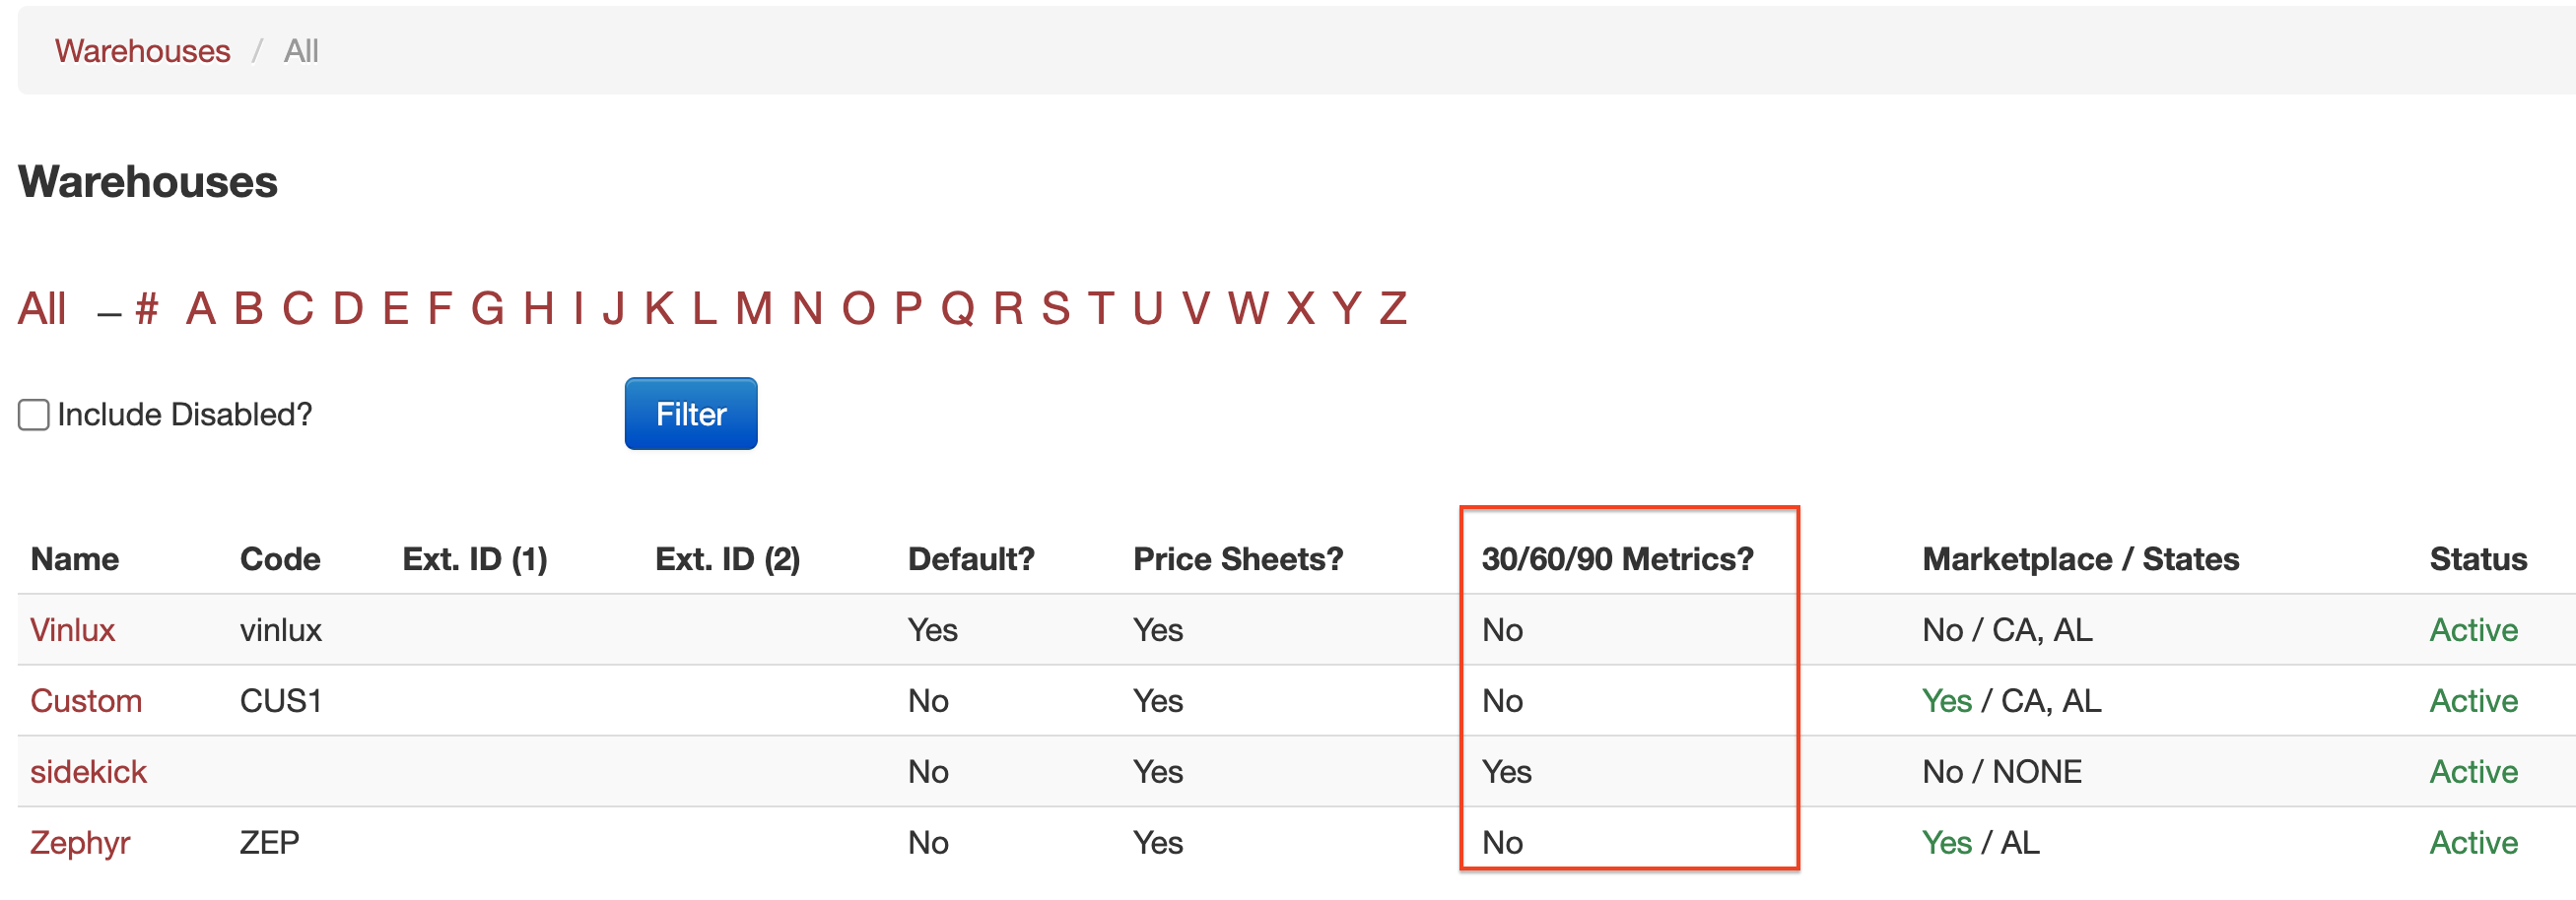Click the Status column header

coord(2478,558)
